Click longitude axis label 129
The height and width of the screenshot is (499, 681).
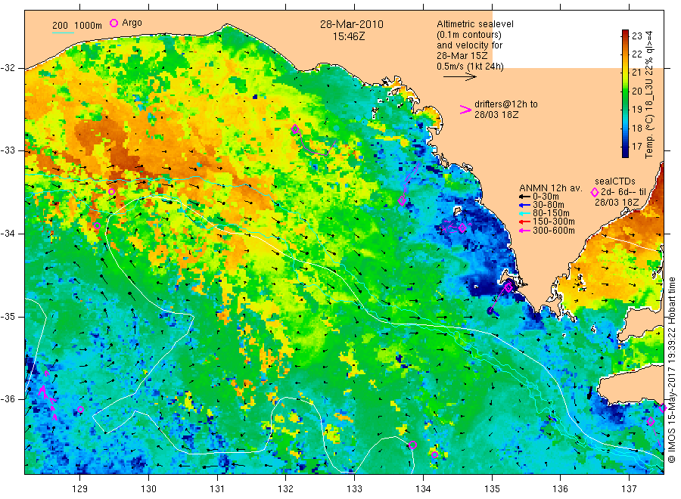[x=80, y=489]
